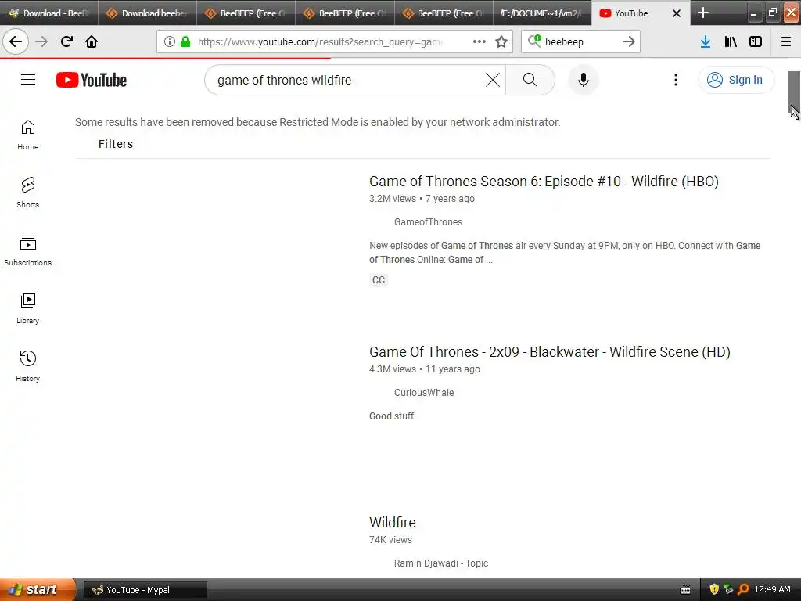Change the search engine via the beebeep magnifier

point(534,41)
